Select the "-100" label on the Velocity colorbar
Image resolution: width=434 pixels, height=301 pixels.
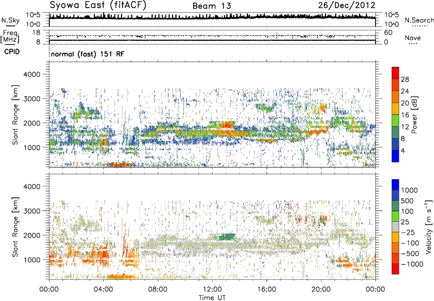pyautogui.click(x=410, y=243)
